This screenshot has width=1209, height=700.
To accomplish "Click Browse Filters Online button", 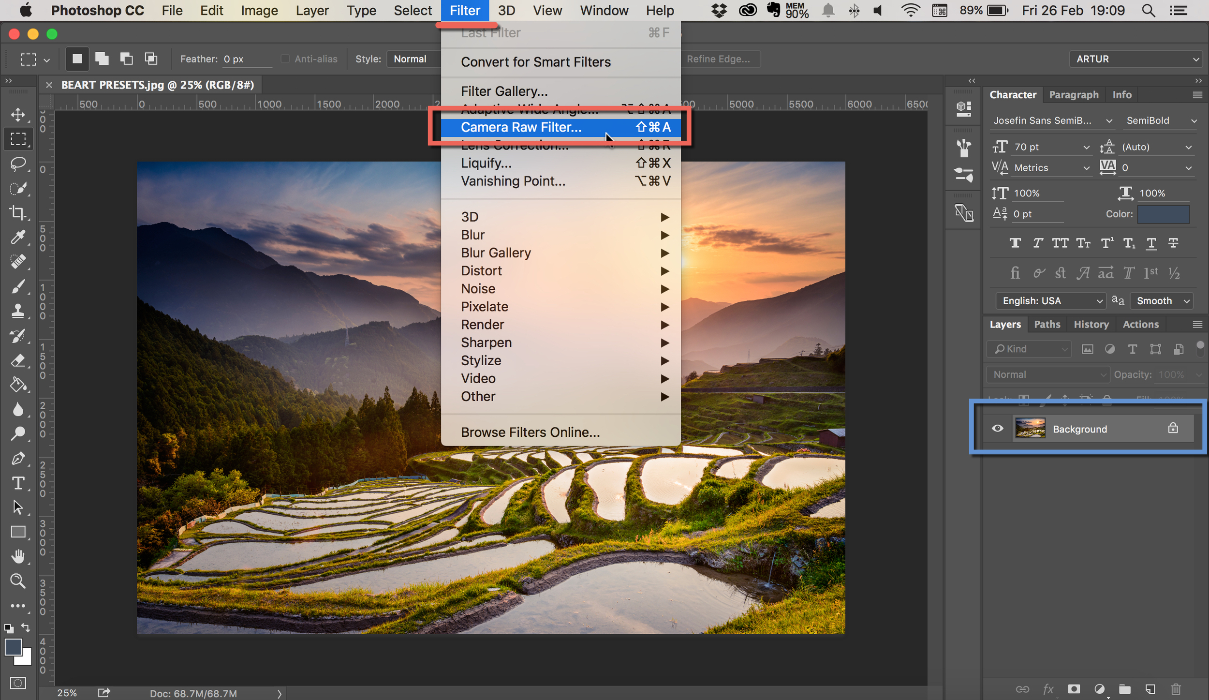I will (530, 432).
